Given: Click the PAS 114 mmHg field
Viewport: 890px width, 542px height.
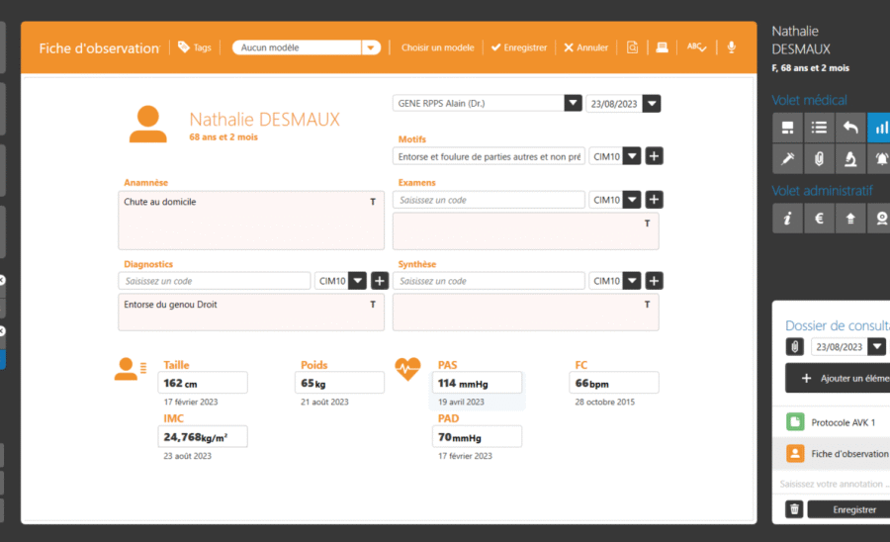Looking at the screenshot, I should [x=477, y=383].
